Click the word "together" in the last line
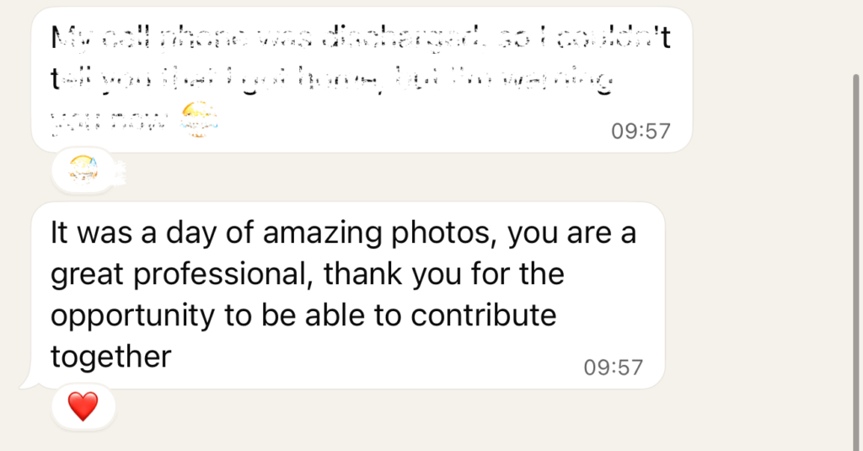 click(111, 357)
